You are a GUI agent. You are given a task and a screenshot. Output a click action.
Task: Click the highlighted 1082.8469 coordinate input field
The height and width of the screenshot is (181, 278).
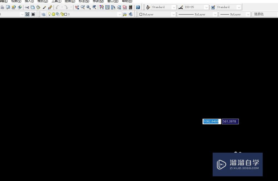pos(211,121)
